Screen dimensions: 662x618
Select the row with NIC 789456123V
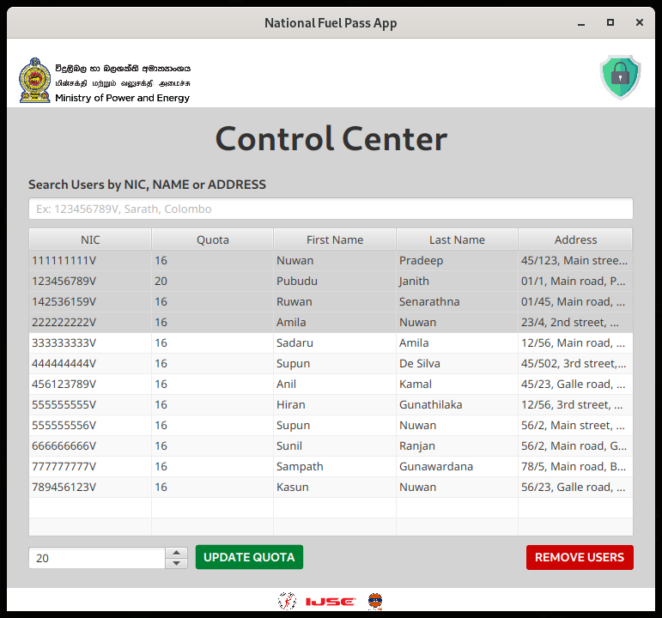click(331, 488)
